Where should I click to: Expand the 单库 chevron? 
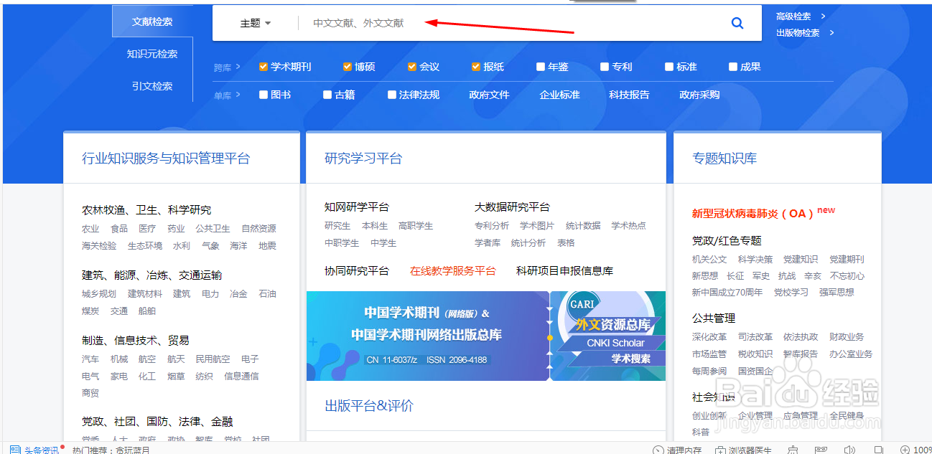point(238,95)
